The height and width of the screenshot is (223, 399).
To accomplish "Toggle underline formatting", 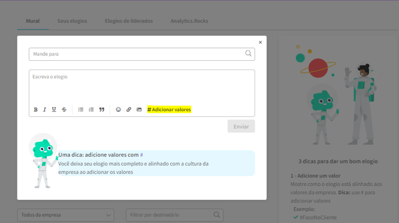I will [54, 109].
